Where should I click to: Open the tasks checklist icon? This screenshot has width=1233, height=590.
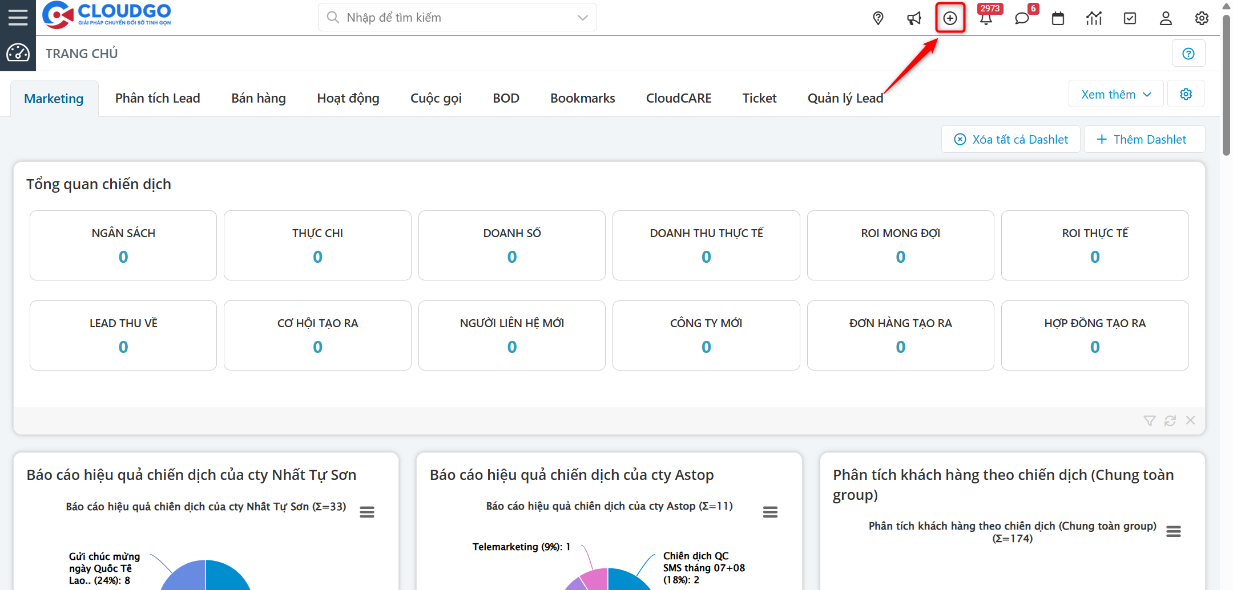pos(1130,18)
